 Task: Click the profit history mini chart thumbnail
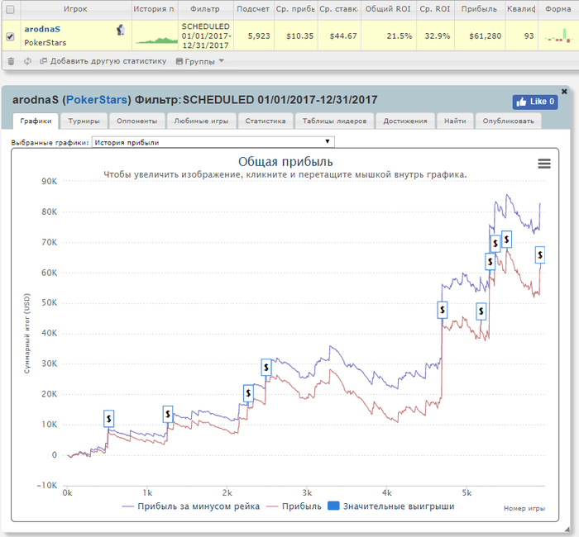(156, 40)
